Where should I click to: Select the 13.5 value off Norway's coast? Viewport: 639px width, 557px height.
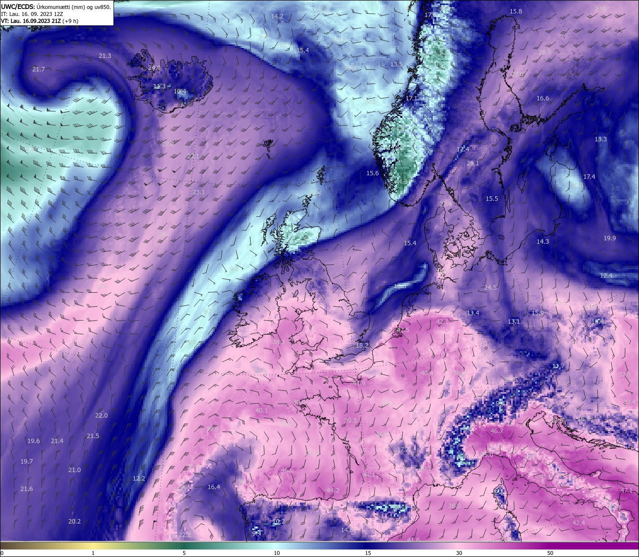point(396,64)
